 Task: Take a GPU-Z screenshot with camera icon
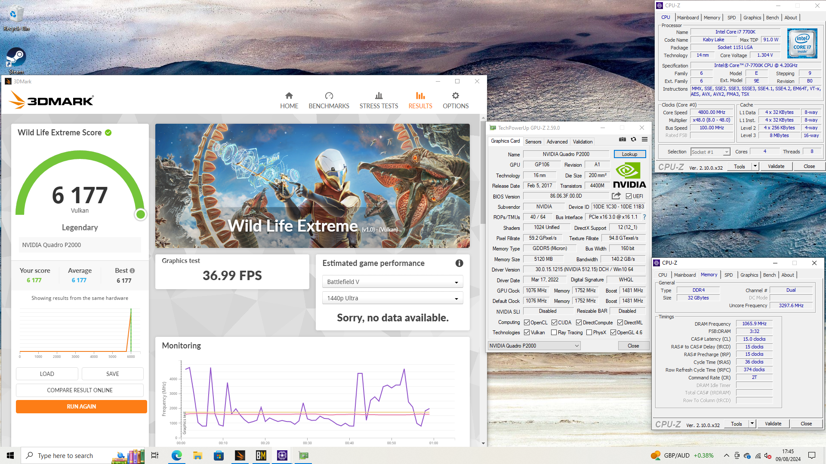(623, 139)
